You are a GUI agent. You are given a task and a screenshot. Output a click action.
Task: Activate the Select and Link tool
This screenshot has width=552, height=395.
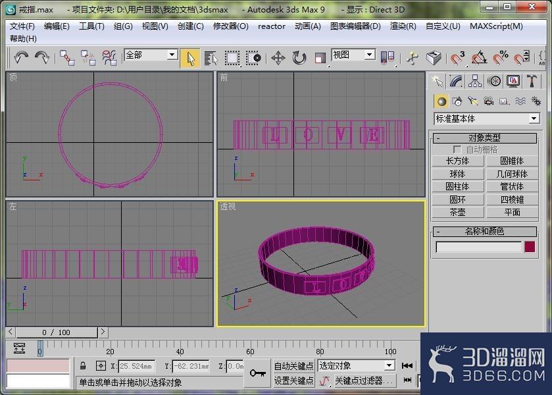(67, 58)
